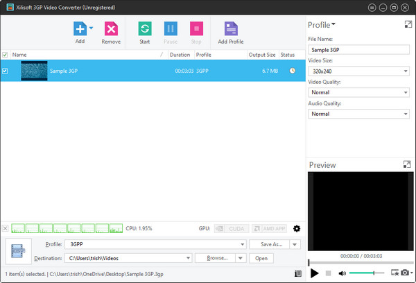Click the Browse... button
This screenshot has width=416, height=283.
[215, 258]
